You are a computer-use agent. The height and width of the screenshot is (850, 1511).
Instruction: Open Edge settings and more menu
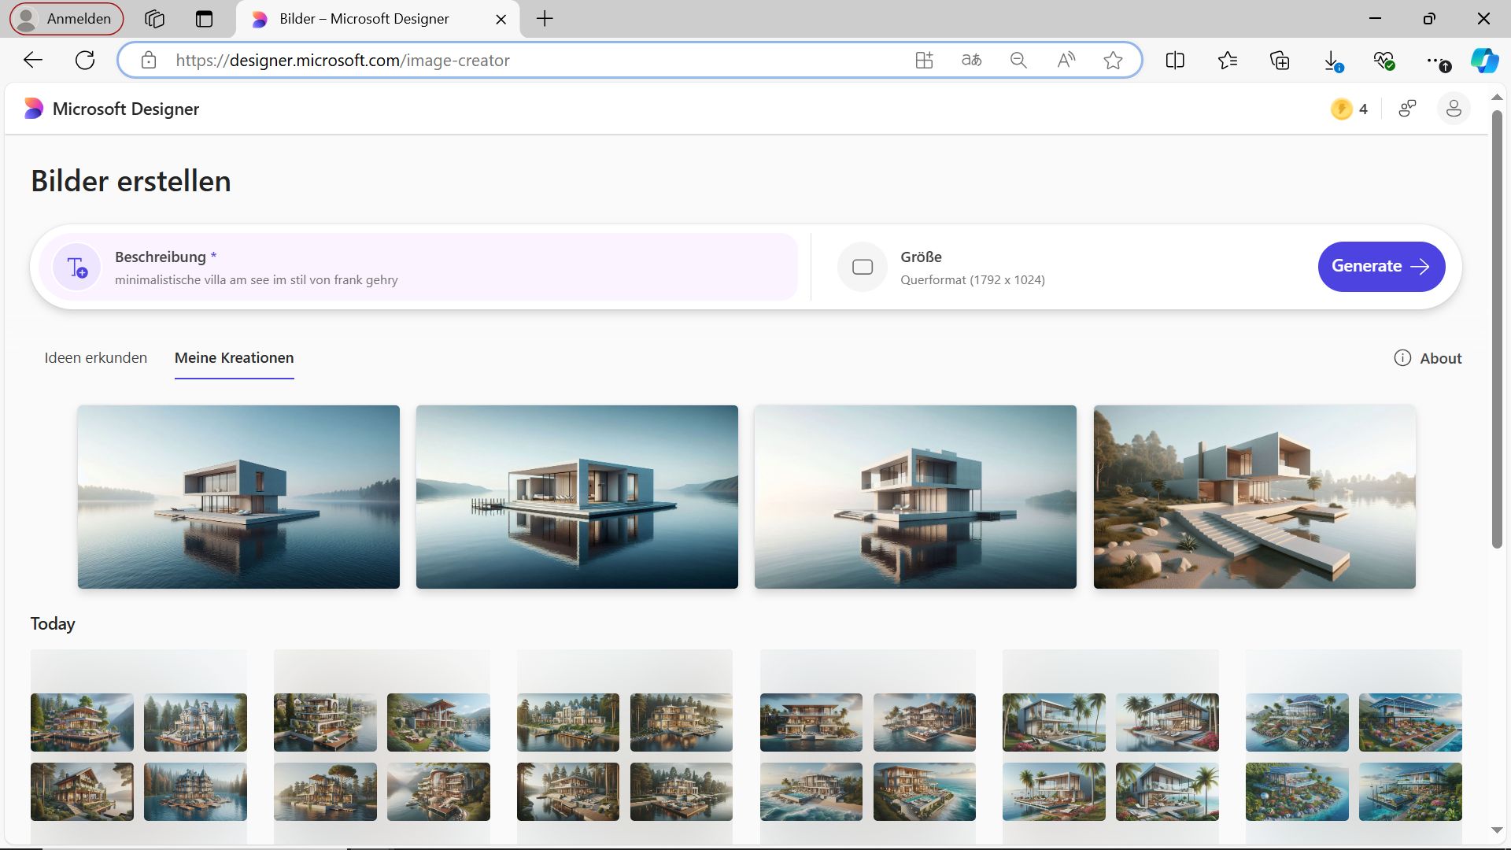[1436, 61]
